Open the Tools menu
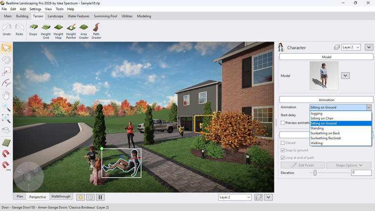The width and height of the screenshot is (375, 211). point(60,9)
